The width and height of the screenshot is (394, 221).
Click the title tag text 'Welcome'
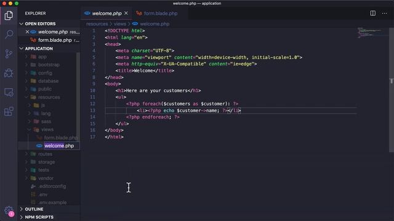click(143, 71)
